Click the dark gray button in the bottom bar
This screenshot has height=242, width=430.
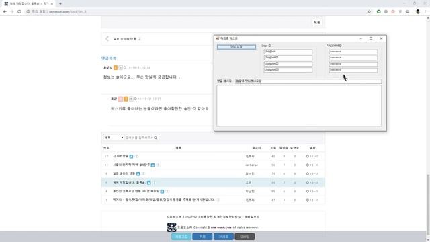pyautogui.click(x=245, y=237)
